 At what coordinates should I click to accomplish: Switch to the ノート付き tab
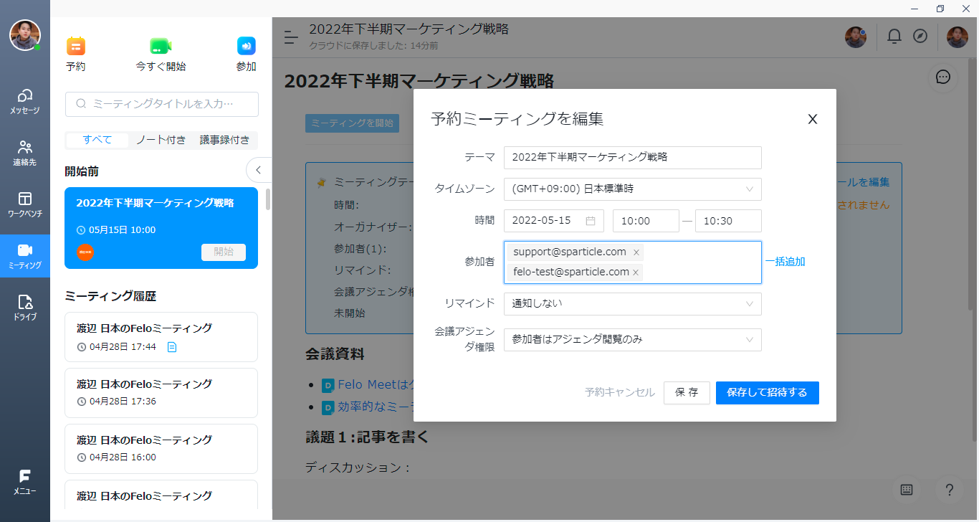(161, 140)
